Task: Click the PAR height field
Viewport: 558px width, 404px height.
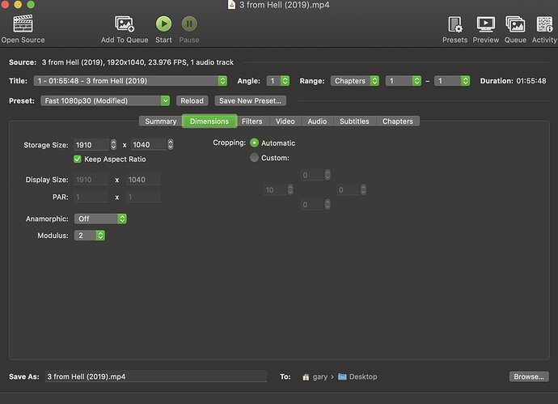Action: point(143,197)
